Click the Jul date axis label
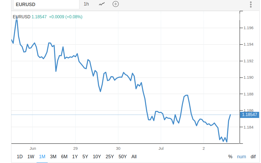 click(x=161, y=148)
